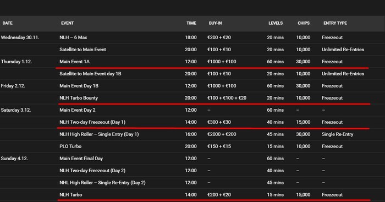The height and width of the screenshot is (202, 385).
Task: Click the PLO Turbo event
Action: tap(70, 146)
